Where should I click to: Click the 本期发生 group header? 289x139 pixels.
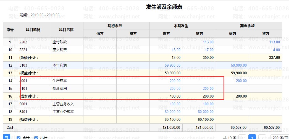[183, 26]
